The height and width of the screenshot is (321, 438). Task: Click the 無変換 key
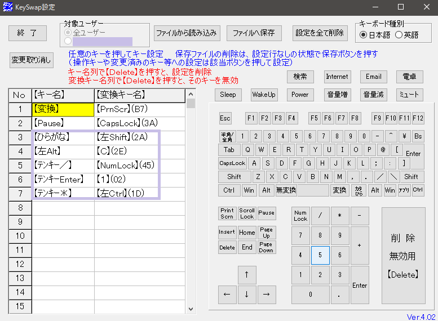286,190
